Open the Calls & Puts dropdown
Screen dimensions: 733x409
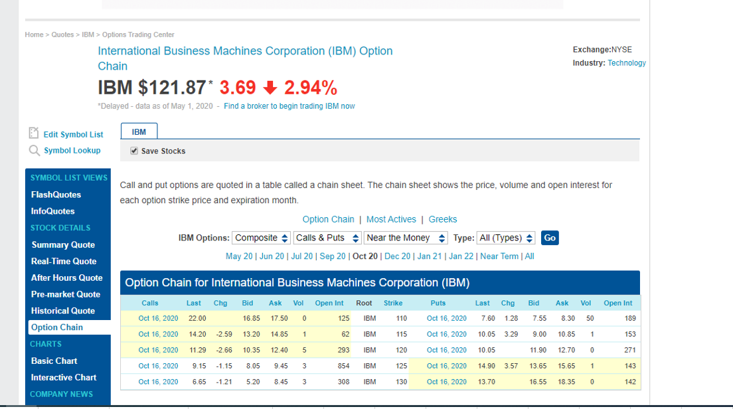[x=327, y=238]
